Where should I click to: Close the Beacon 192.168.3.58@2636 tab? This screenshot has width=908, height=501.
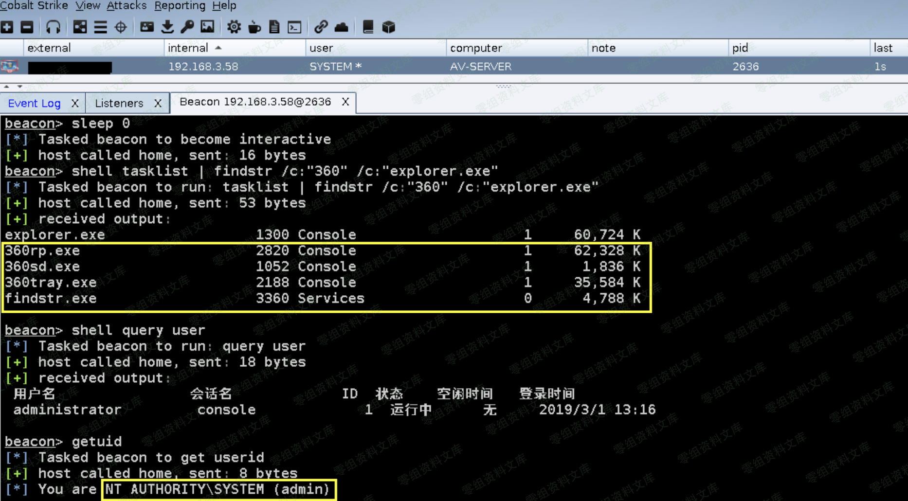coord(345,102)
